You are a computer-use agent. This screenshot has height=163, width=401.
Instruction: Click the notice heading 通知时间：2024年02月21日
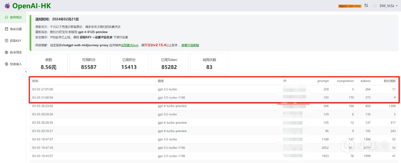click(x=57, y=19)
